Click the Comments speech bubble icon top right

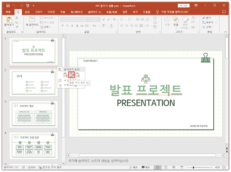[x=224, y=12]
